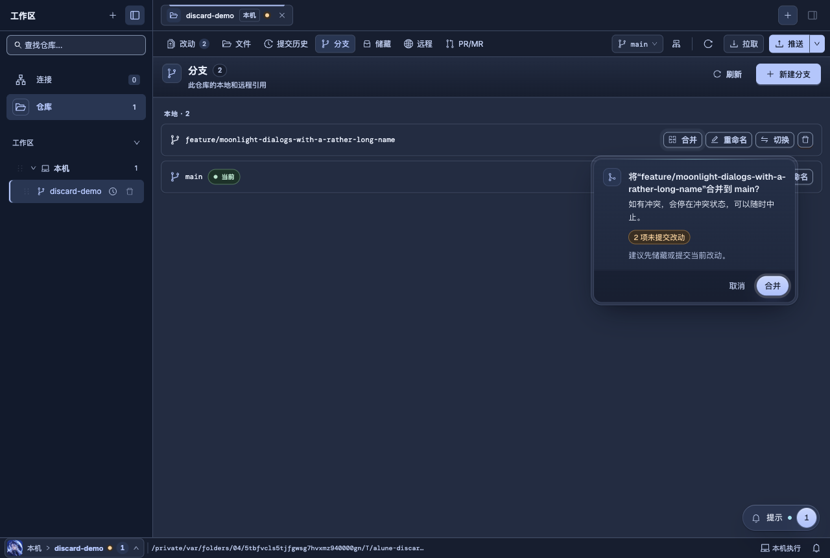Screen dimensions: 830x558
Task: Click 取消 in the merge dialog
Action: [x=737, y=285]
